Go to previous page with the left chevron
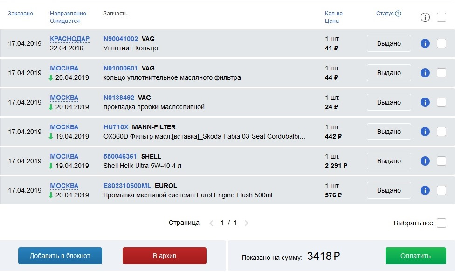This screenshot has height=272, width=455. click(211, 223)
